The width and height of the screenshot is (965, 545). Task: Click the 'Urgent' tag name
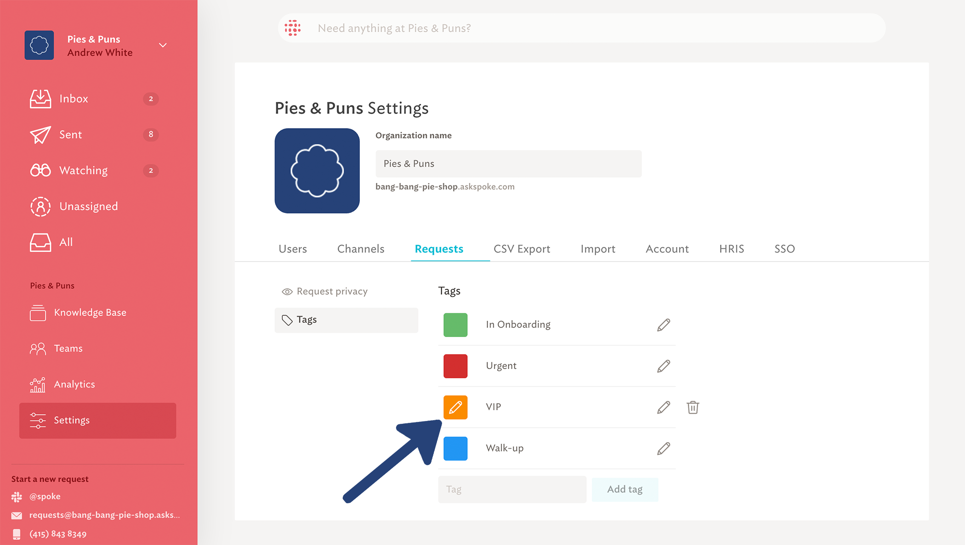click(501, 366)
